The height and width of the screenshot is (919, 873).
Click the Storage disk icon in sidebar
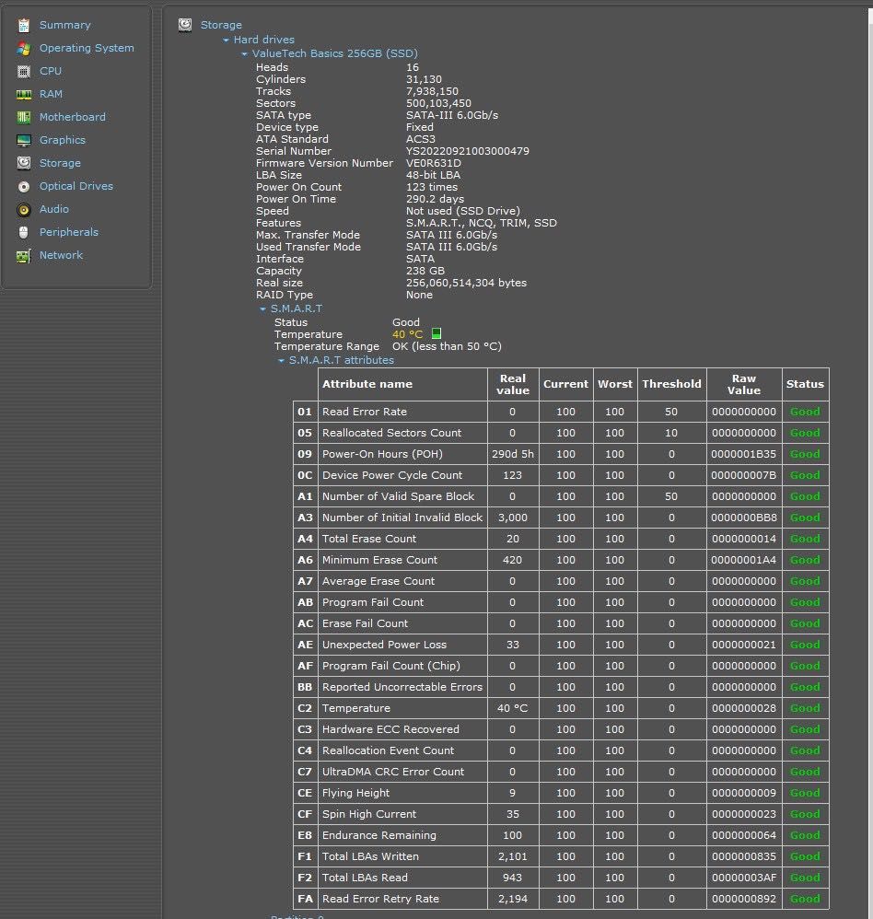(x=23, y=163)
